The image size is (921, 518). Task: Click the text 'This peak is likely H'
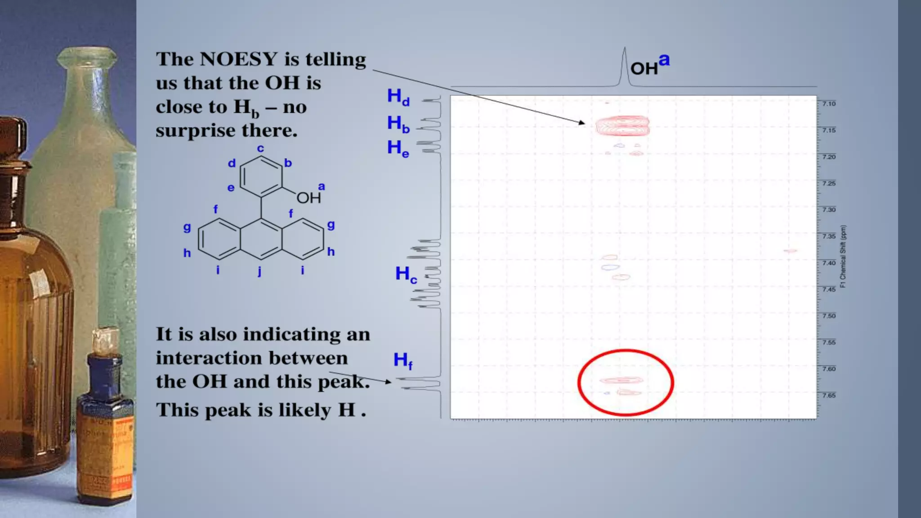click(256, 410)
